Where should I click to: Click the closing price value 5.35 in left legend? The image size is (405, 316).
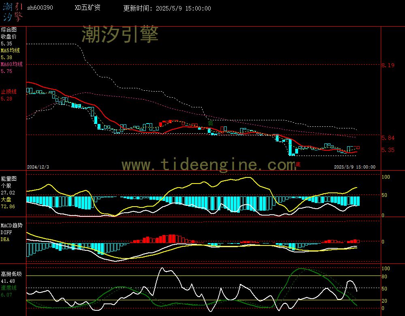[x=6, y=44]
